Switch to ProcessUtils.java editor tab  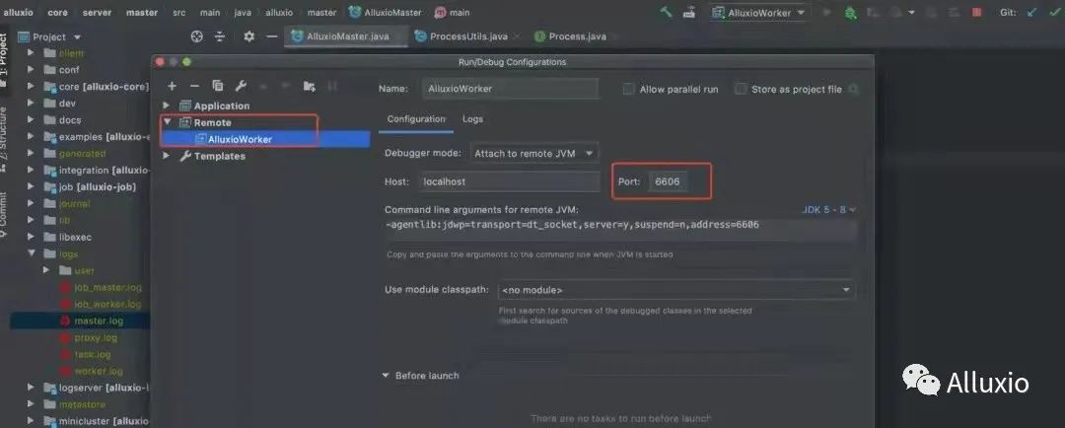[x=468, y=36]
